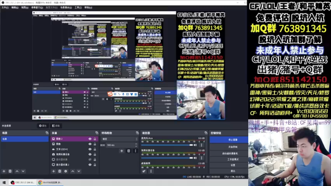Open 麦克风/Aux three-dot options menu
This screenshot has height=186, width=331.
tap(201, 145)
